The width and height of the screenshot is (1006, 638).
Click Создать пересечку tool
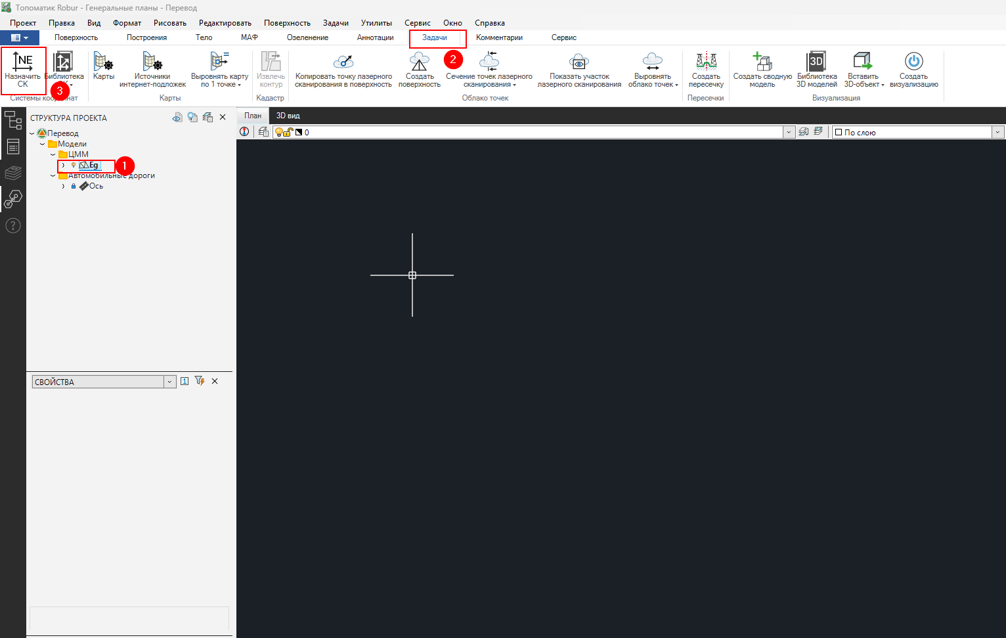706,70
